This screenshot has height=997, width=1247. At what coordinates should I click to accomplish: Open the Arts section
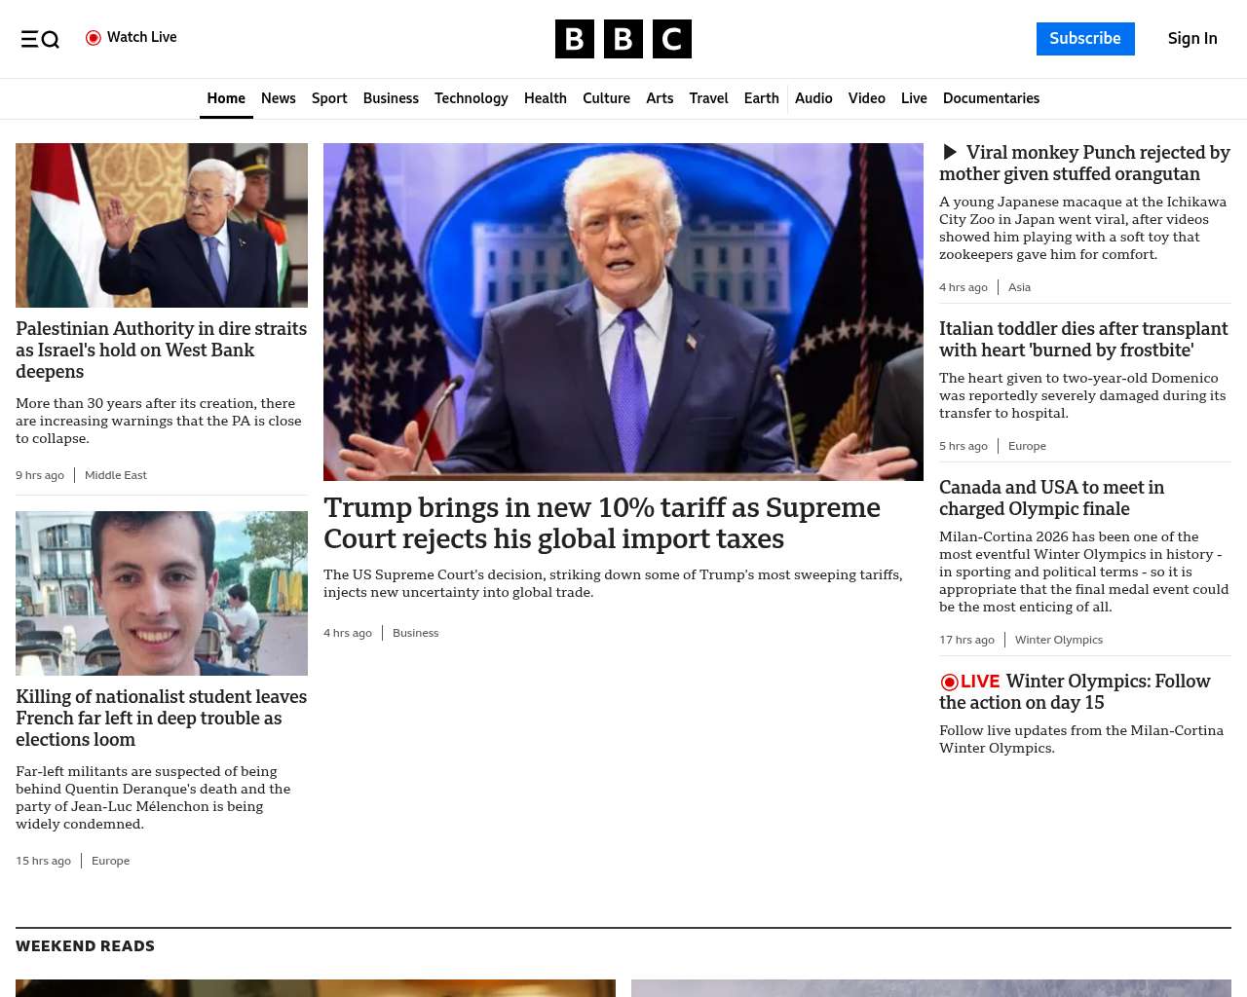tap(660, 98)
